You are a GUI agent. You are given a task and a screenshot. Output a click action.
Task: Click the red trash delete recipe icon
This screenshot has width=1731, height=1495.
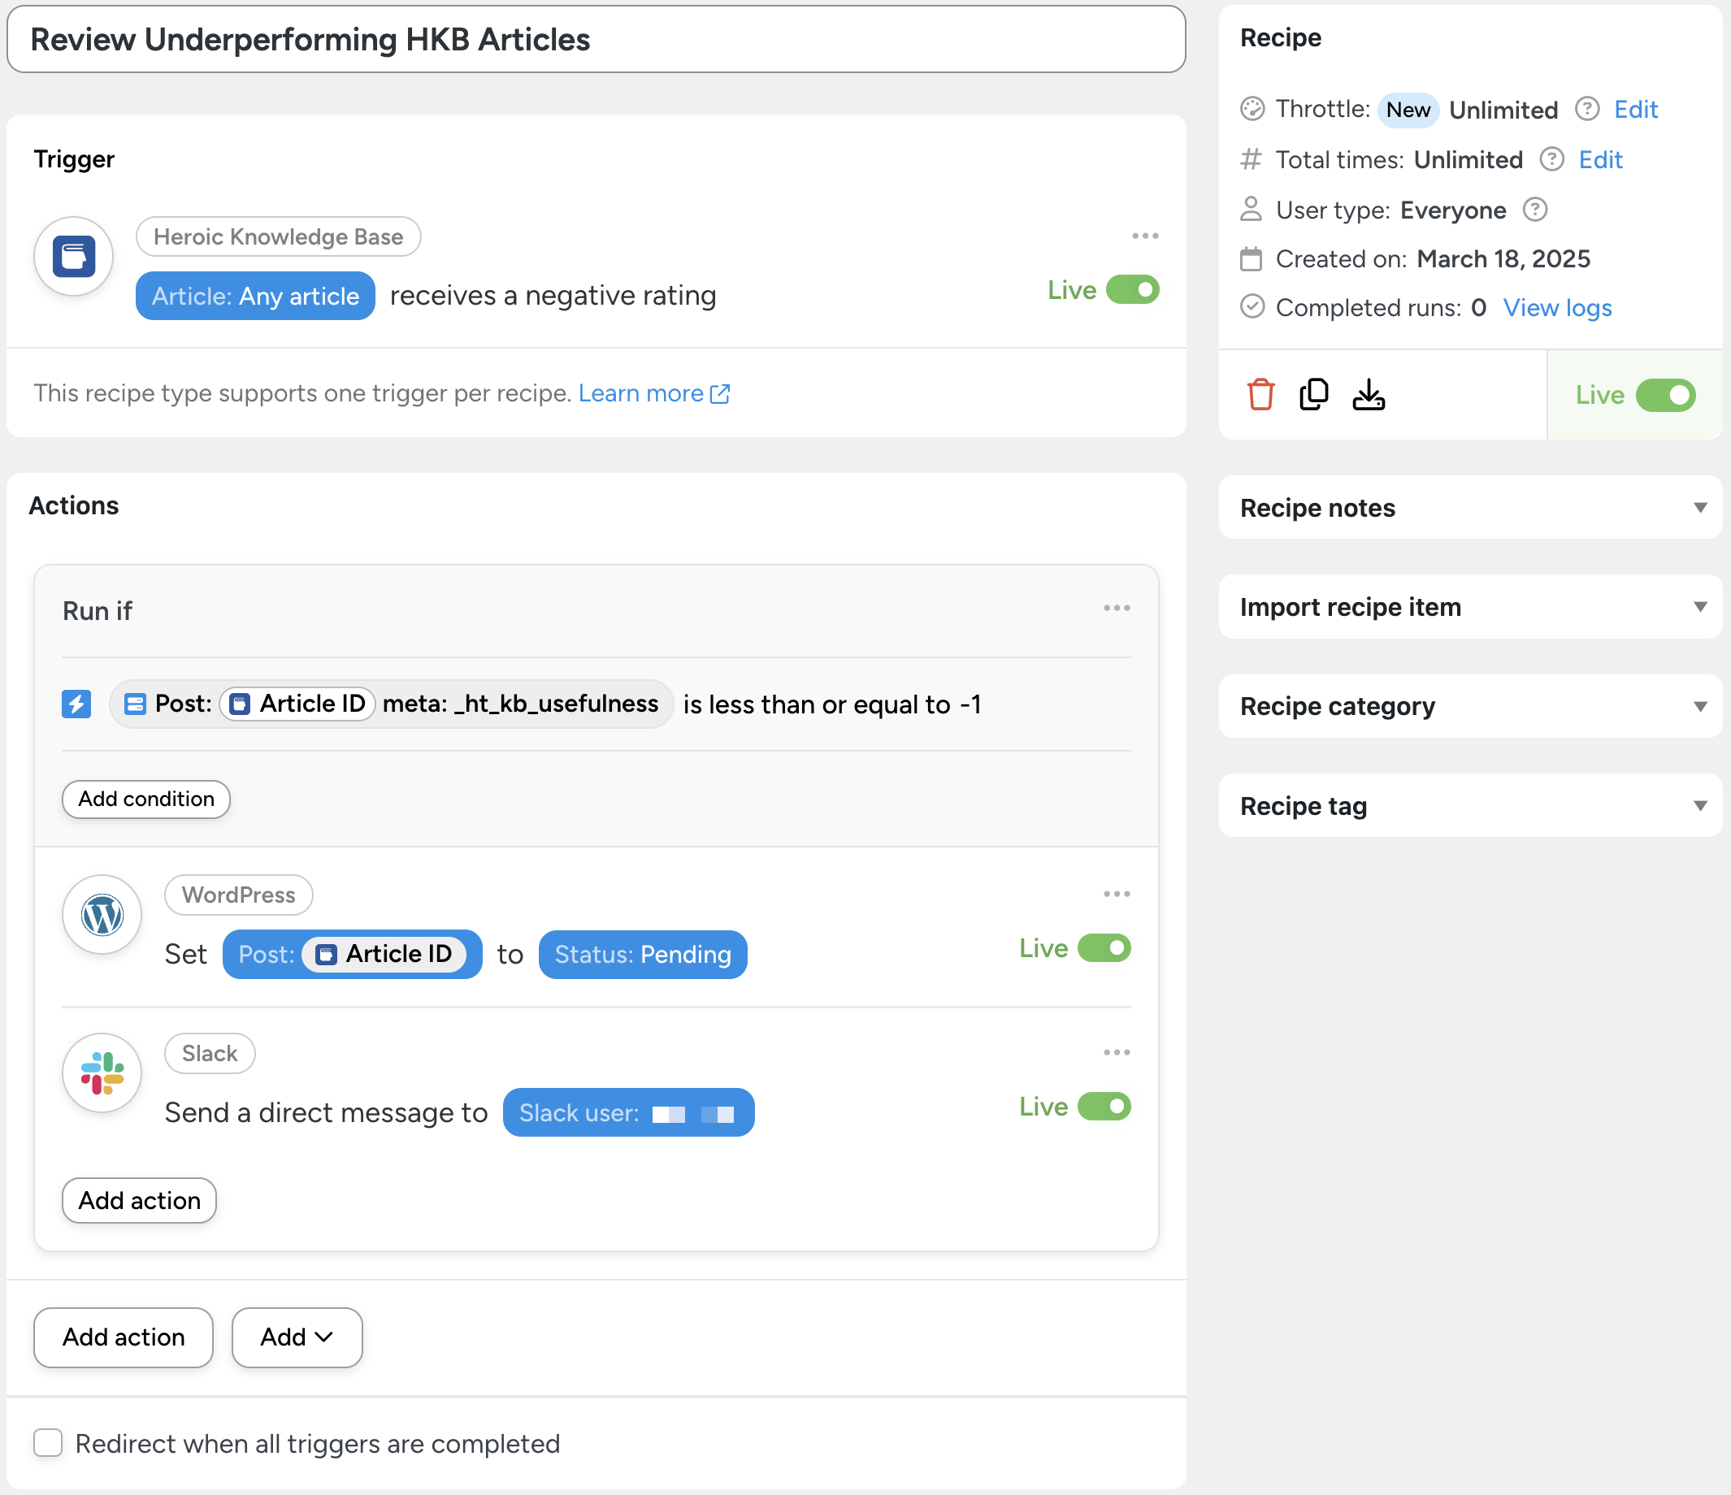(1260, 394)
